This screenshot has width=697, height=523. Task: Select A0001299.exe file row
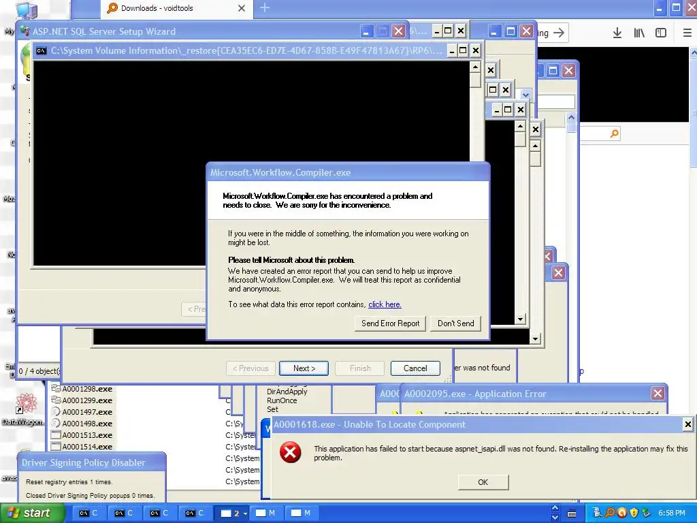pos(82,400)
